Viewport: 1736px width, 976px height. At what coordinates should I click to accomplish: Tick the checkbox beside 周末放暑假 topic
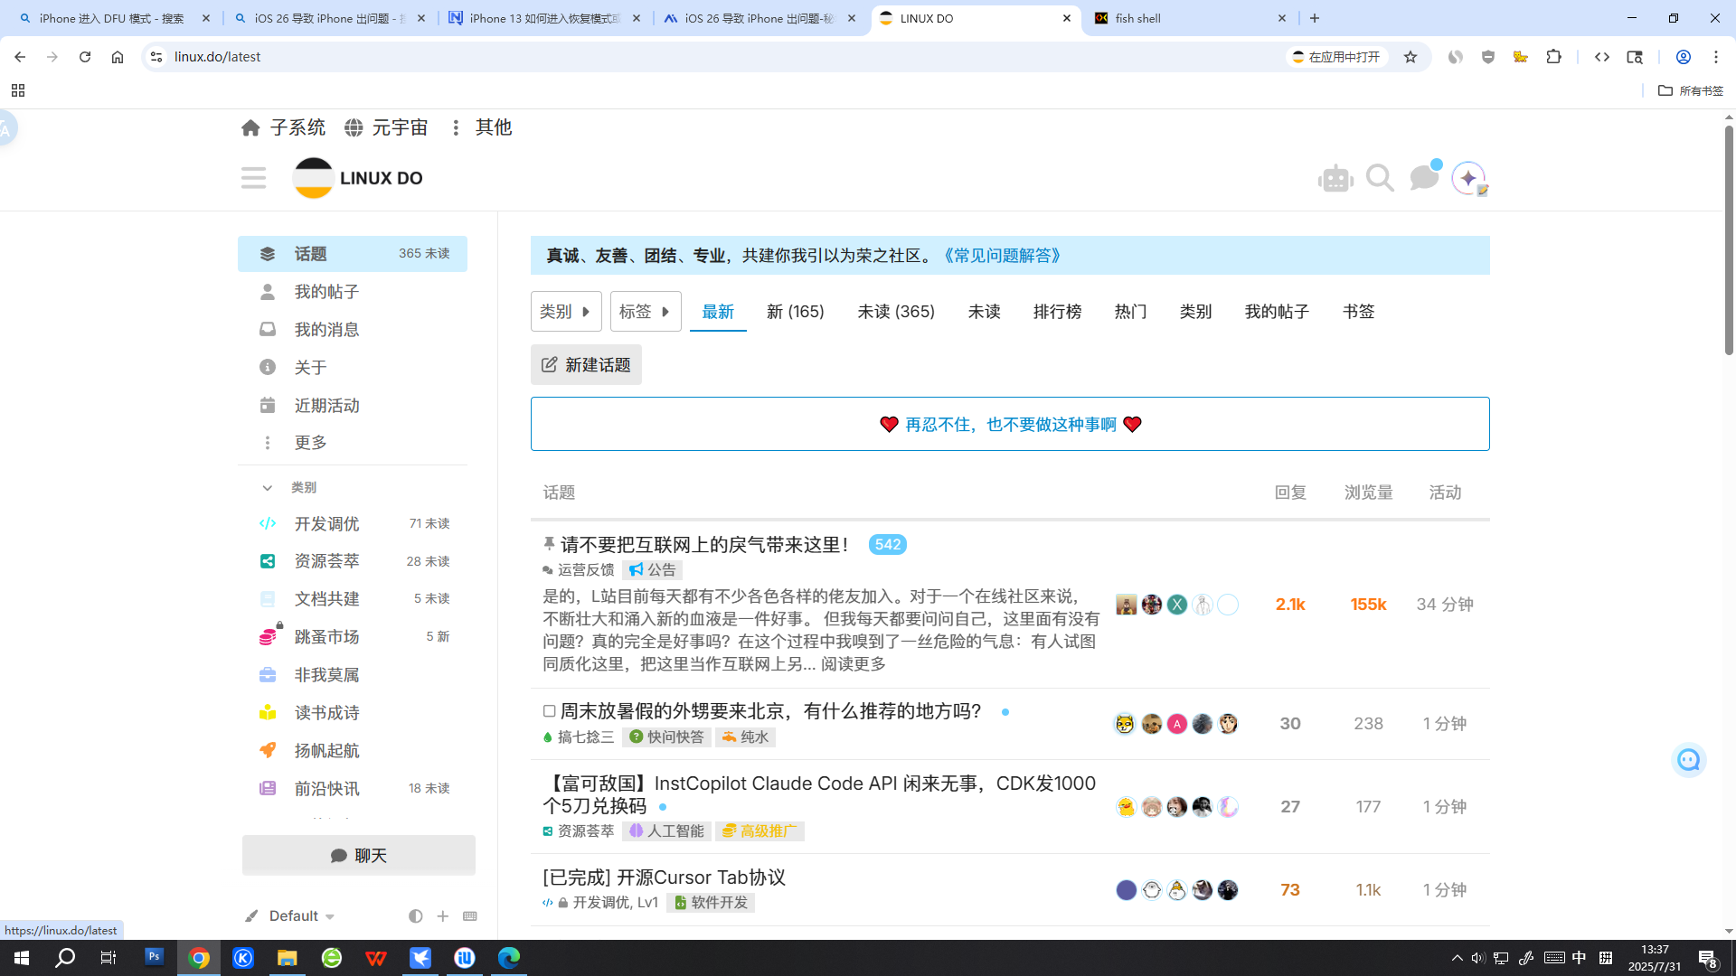tap(549, 711)
